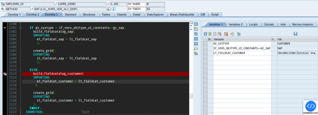The image size is (318, 115).
Task: Click the SY-TABIX field
Action: pos(137,9)
